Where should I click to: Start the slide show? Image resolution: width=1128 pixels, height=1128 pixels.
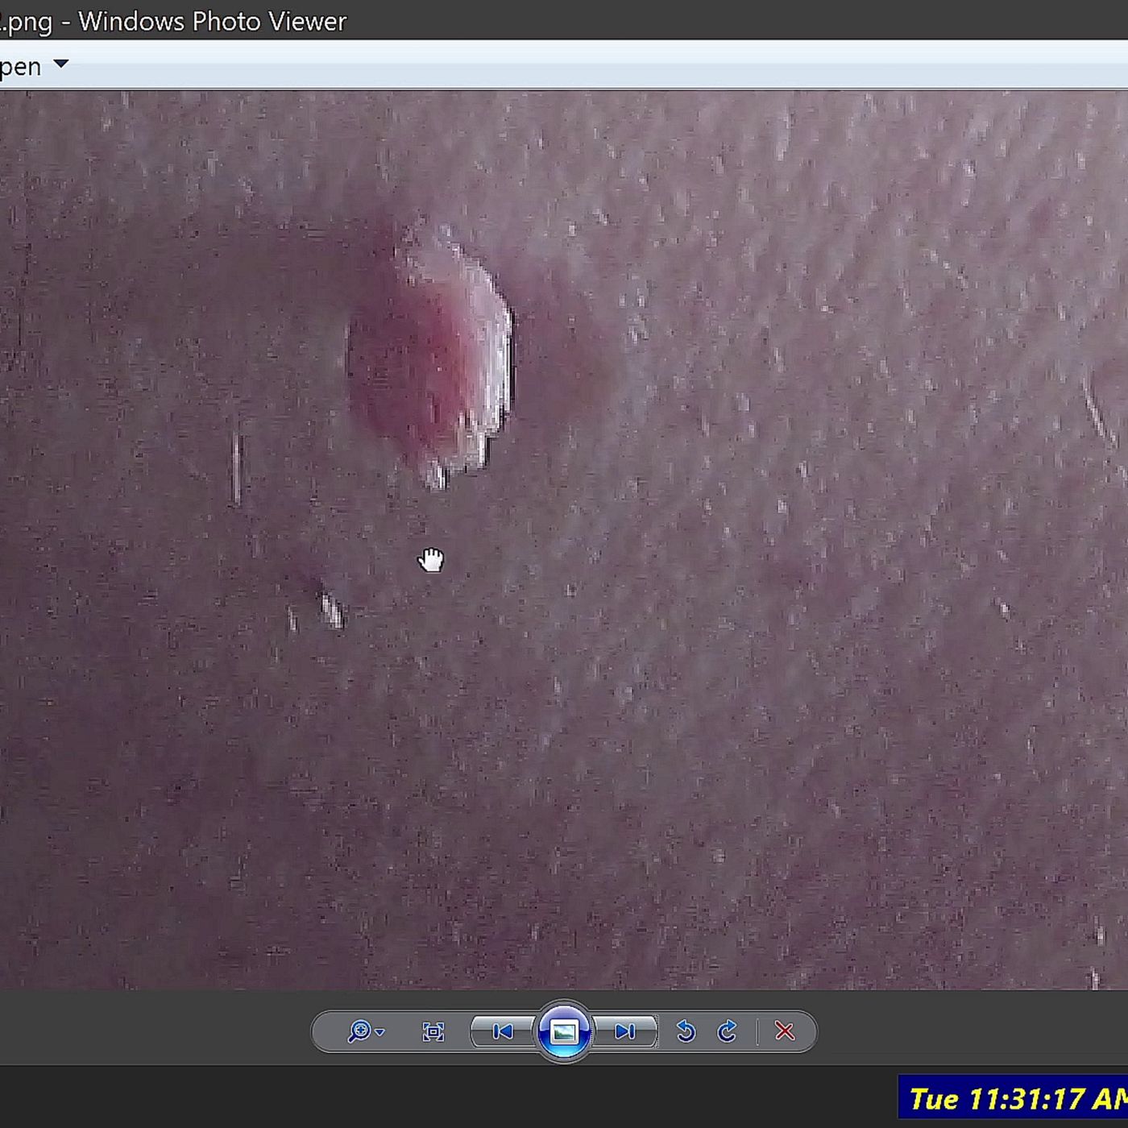tap(564, 1031)
